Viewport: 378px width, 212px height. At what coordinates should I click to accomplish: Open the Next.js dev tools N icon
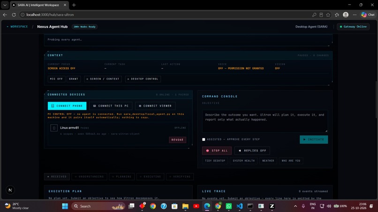click(x=10, y=190)
